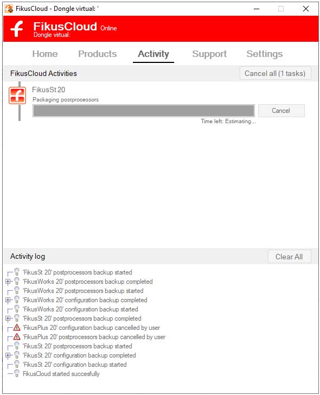
Task: Expand the FikusSt 20 configuration backup completed entry
Action: [8, 355]
